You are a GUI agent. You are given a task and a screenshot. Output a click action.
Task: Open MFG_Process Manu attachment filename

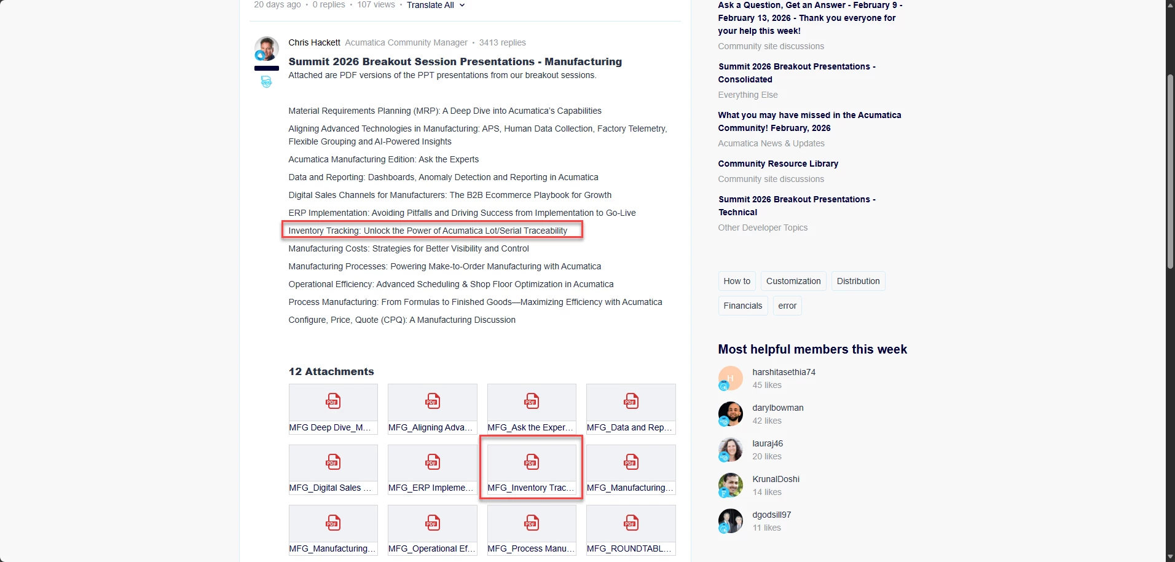(531, 548)
